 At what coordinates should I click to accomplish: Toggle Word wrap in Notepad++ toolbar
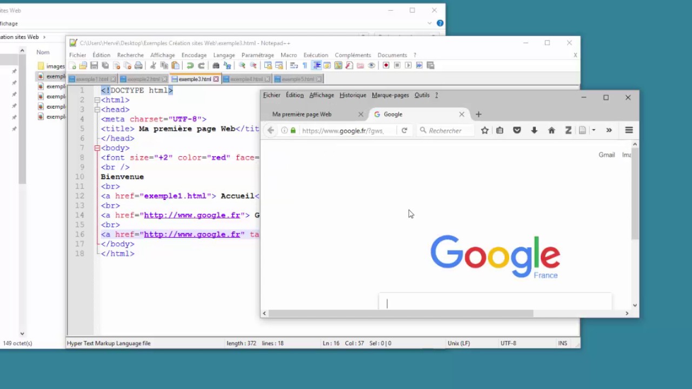point(294,65)
